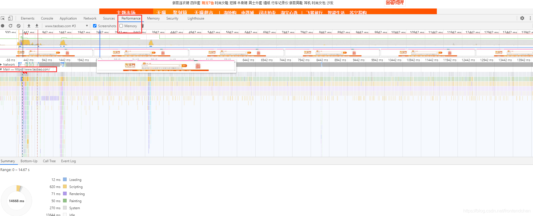The width and height of the screenshot is (533, 216).
Task: Click the 新款连衣裙 hot search keyword
Action: pos(181,3)
